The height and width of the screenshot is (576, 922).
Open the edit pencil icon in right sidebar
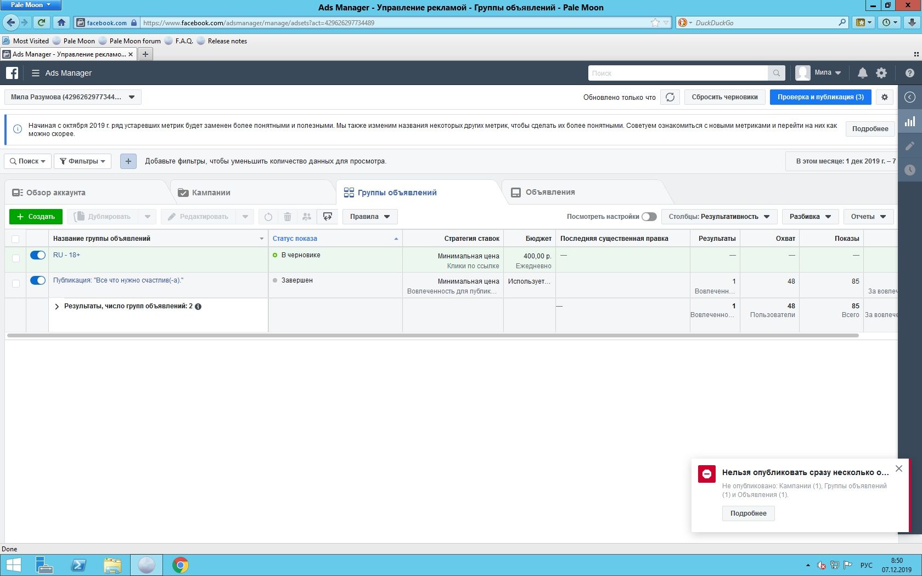(910, 146)
